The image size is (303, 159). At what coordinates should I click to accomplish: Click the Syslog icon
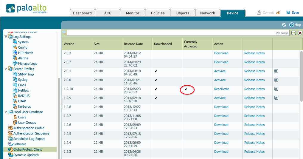tap(15, 79)
